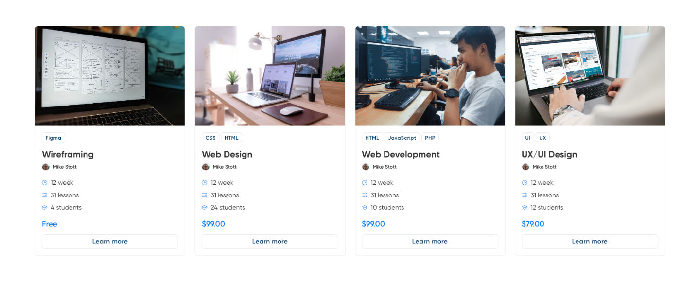Click the students icon in Web Design card
This screenshot has height=283, width=700.
click(205, 207)
